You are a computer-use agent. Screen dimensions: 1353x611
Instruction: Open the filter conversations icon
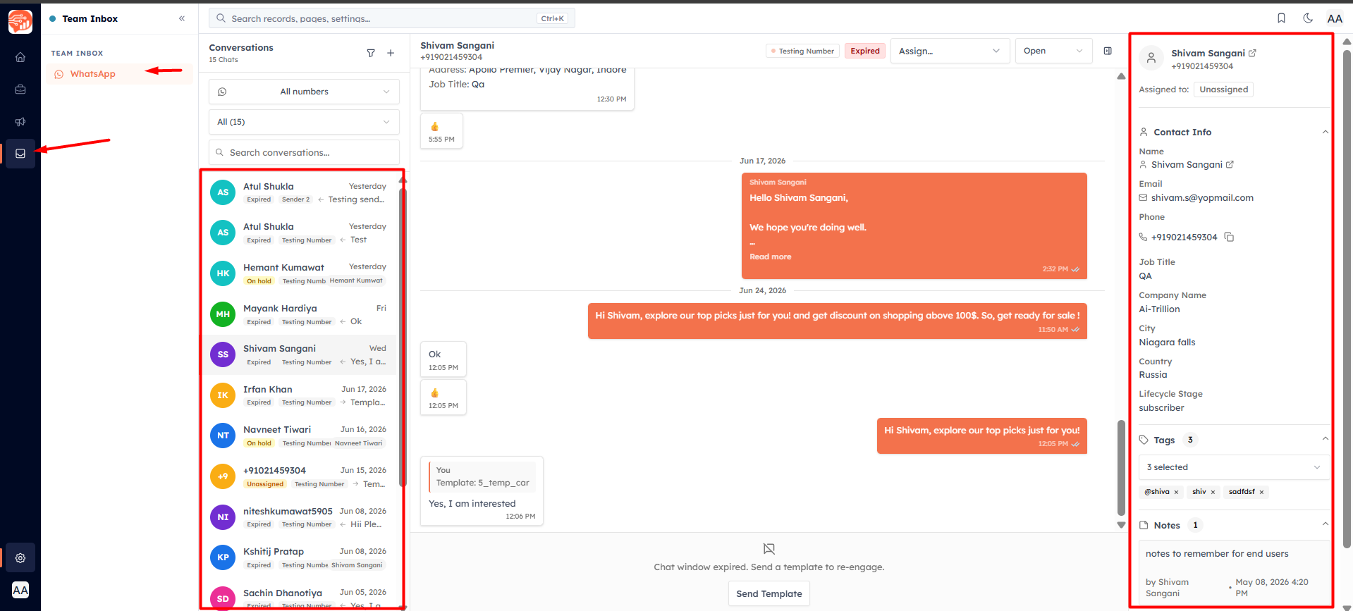tap(371, 53)
